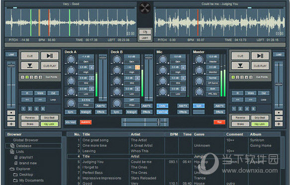The image size is (290, 185).
Task: Click the Deck B Filter knob
Action: tap(117, 103)
